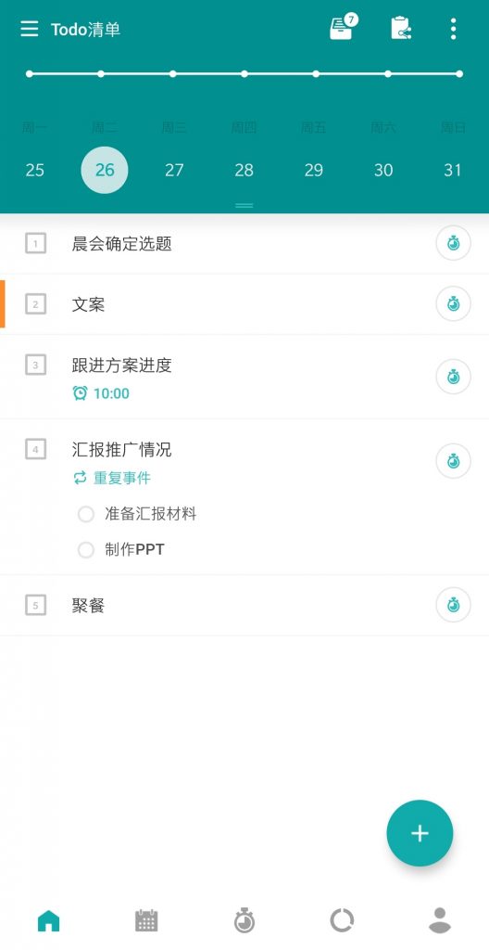The width and height of the screenshot is (489, 950).
Task: Start pomodoro timer for 聚餐 task
Action: click(x=453, y=605)
